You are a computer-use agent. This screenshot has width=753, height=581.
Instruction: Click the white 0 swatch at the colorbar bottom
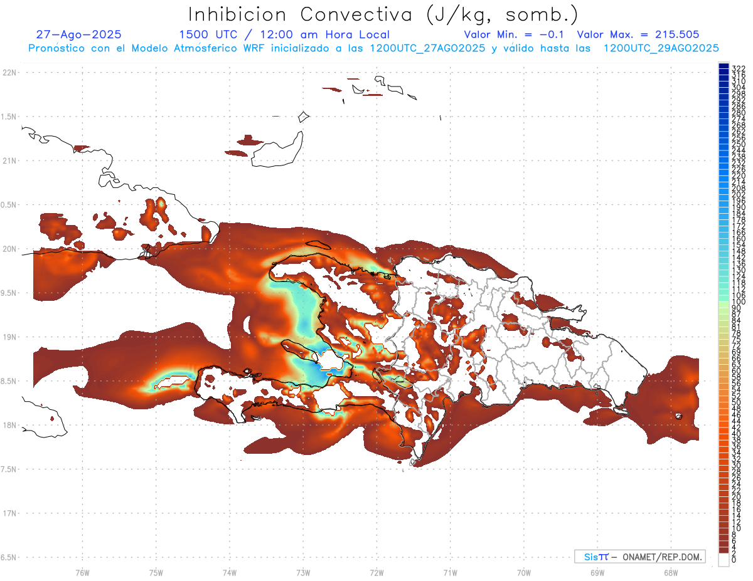tap(724, 561)
